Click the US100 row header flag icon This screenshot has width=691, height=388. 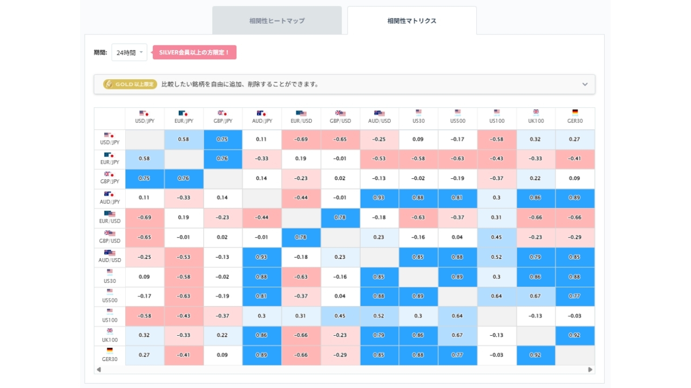click(x=110, y=311)
